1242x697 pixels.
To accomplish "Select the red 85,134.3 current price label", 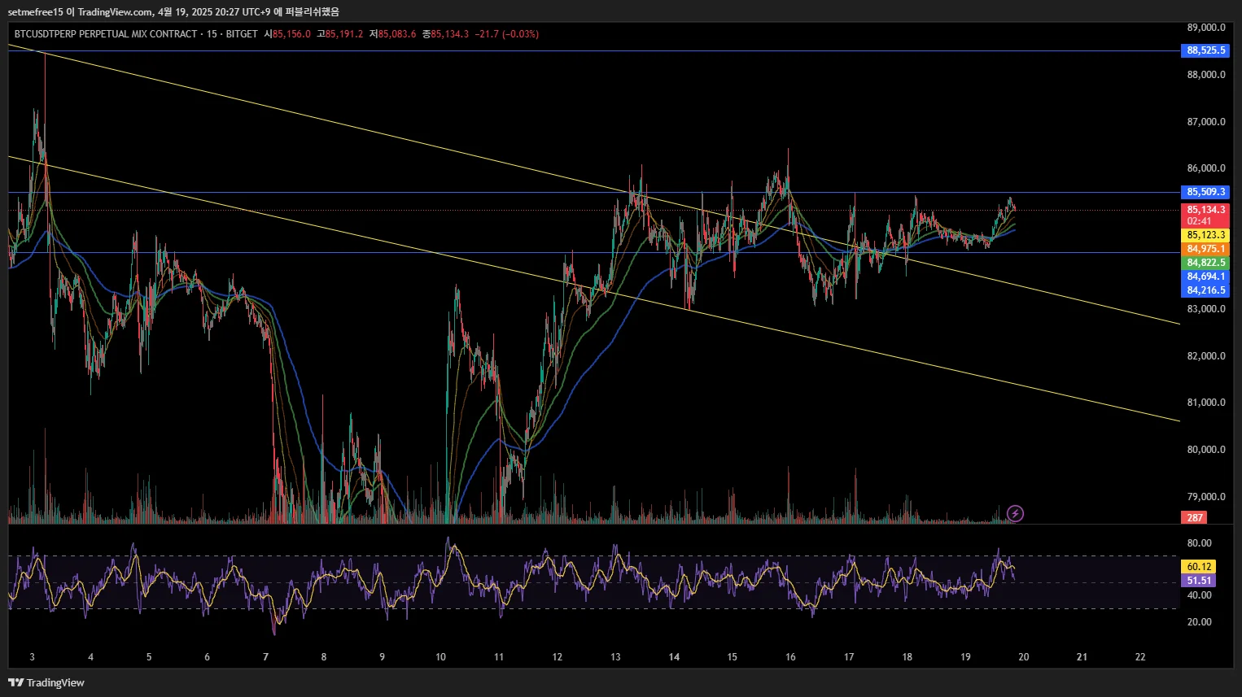I will point(1205,210).
